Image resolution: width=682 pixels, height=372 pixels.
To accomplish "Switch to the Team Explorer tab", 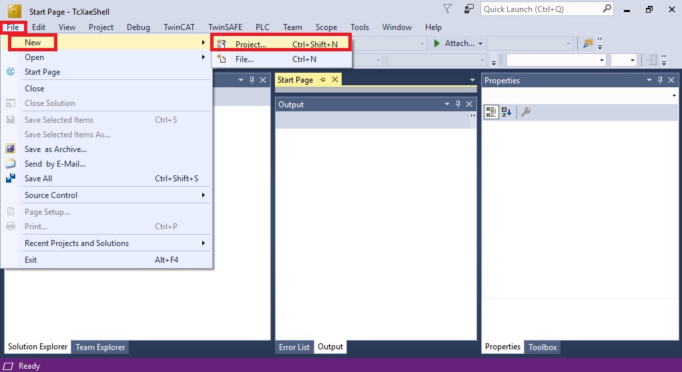I will point(100,347).
